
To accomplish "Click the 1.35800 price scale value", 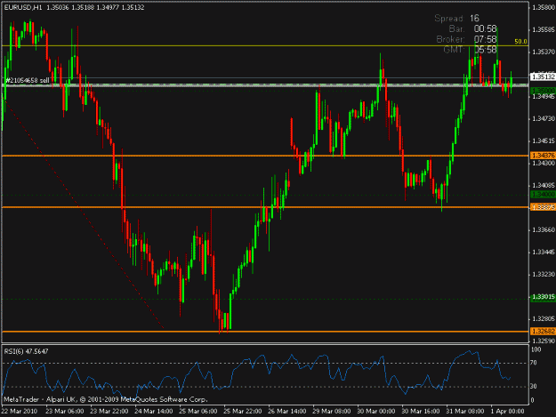I will [544, 7].
